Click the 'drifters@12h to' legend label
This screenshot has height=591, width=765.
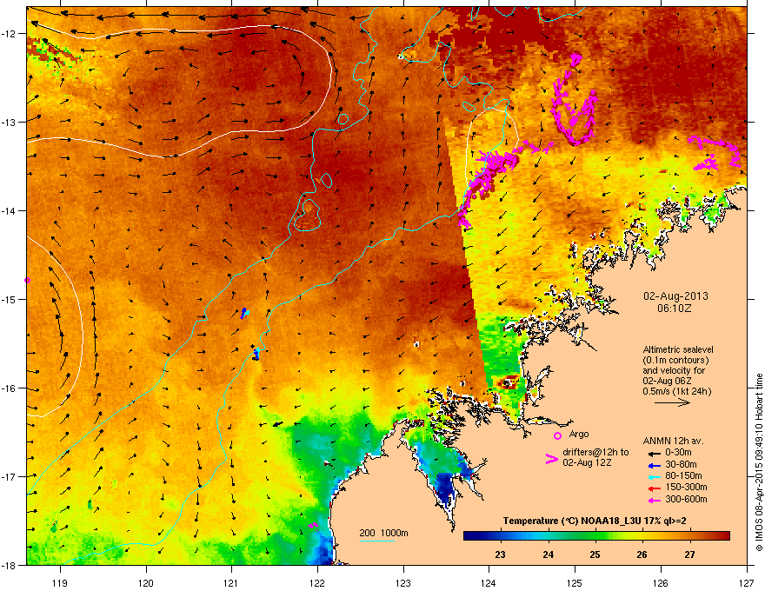[x=595, y=453]
